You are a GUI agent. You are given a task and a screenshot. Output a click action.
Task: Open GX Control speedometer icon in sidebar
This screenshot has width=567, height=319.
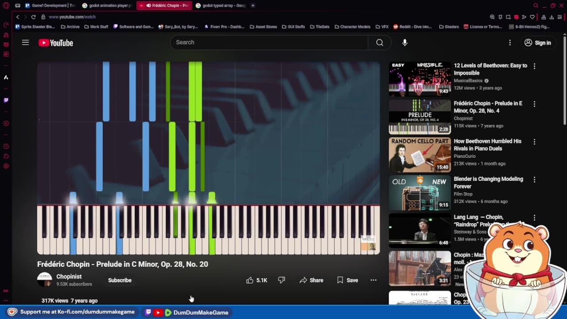[x=6, y=25]
